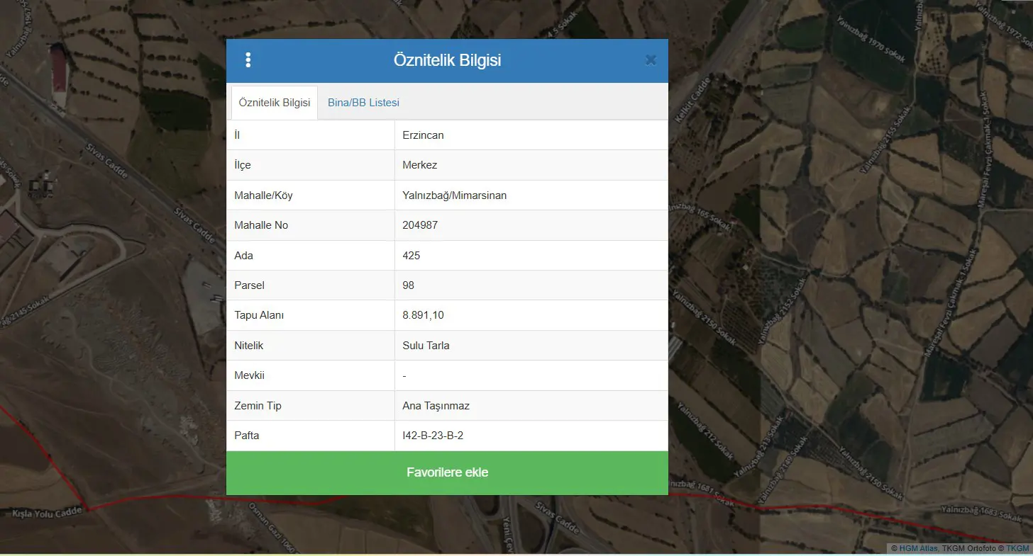The width and height of the screenshot is (1033, 556).
Task: Click the Favorilere ekle button
Action: [x=447, y=472]
